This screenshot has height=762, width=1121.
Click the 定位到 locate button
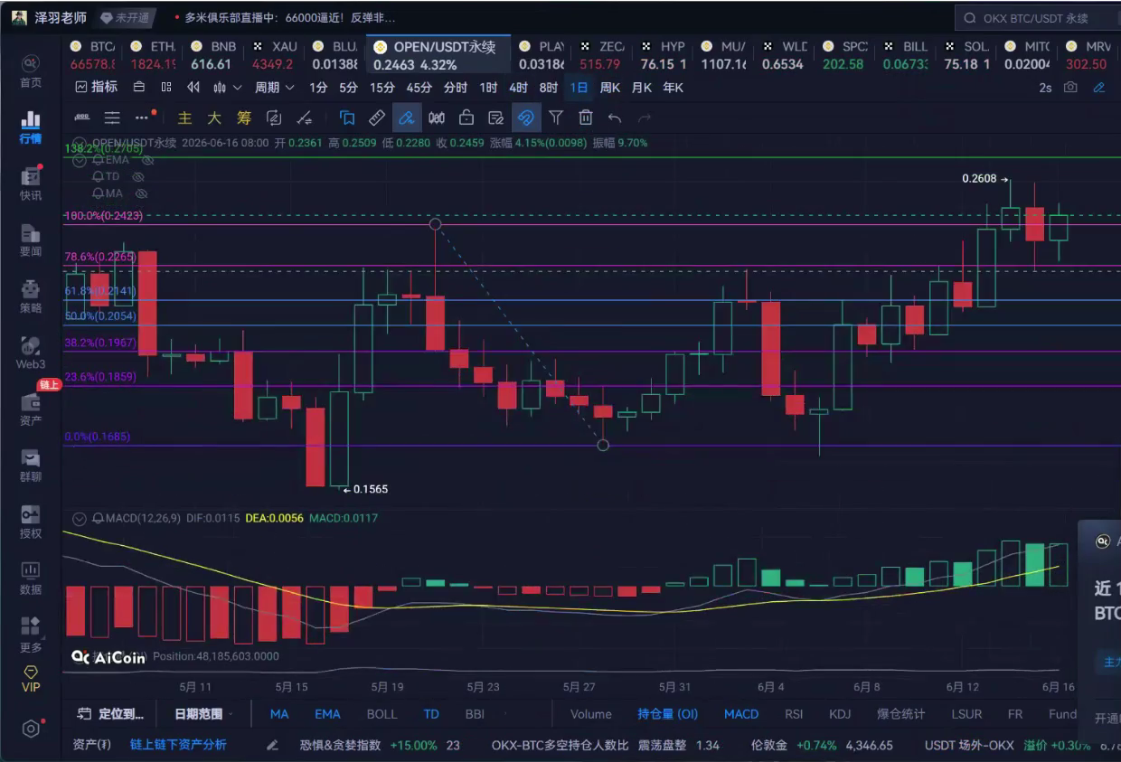tap(112, 714)
